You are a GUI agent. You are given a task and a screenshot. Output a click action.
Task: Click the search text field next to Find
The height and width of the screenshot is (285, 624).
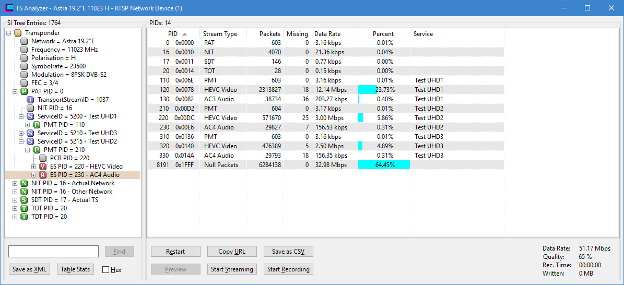pyautogui.click(x=53, y=252)
